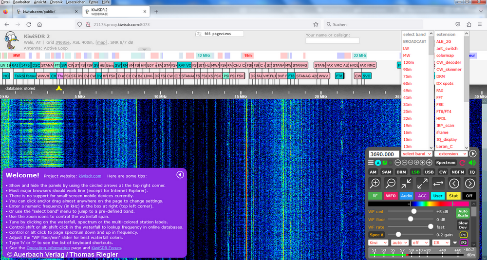Choose MW in select band list

(x=406, y=56)
